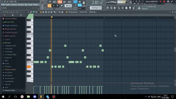Image resolution: width=176 pixels, height=99 pixels.
Task: Open the Паттерн 12 pattern selector
Action: (x=96, y=8)
